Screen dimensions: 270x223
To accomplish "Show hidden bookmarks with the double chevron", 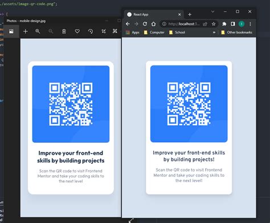I will [214, 32].
